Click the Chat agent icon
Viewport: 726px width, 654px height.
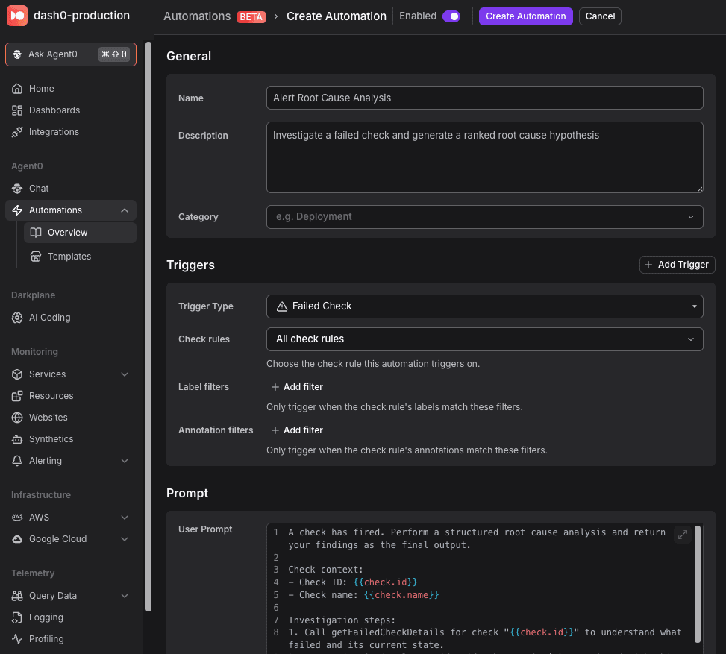[17, 189]
